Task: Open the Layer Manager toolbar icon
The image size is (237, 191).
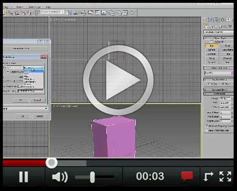Action: click(83, 12)
